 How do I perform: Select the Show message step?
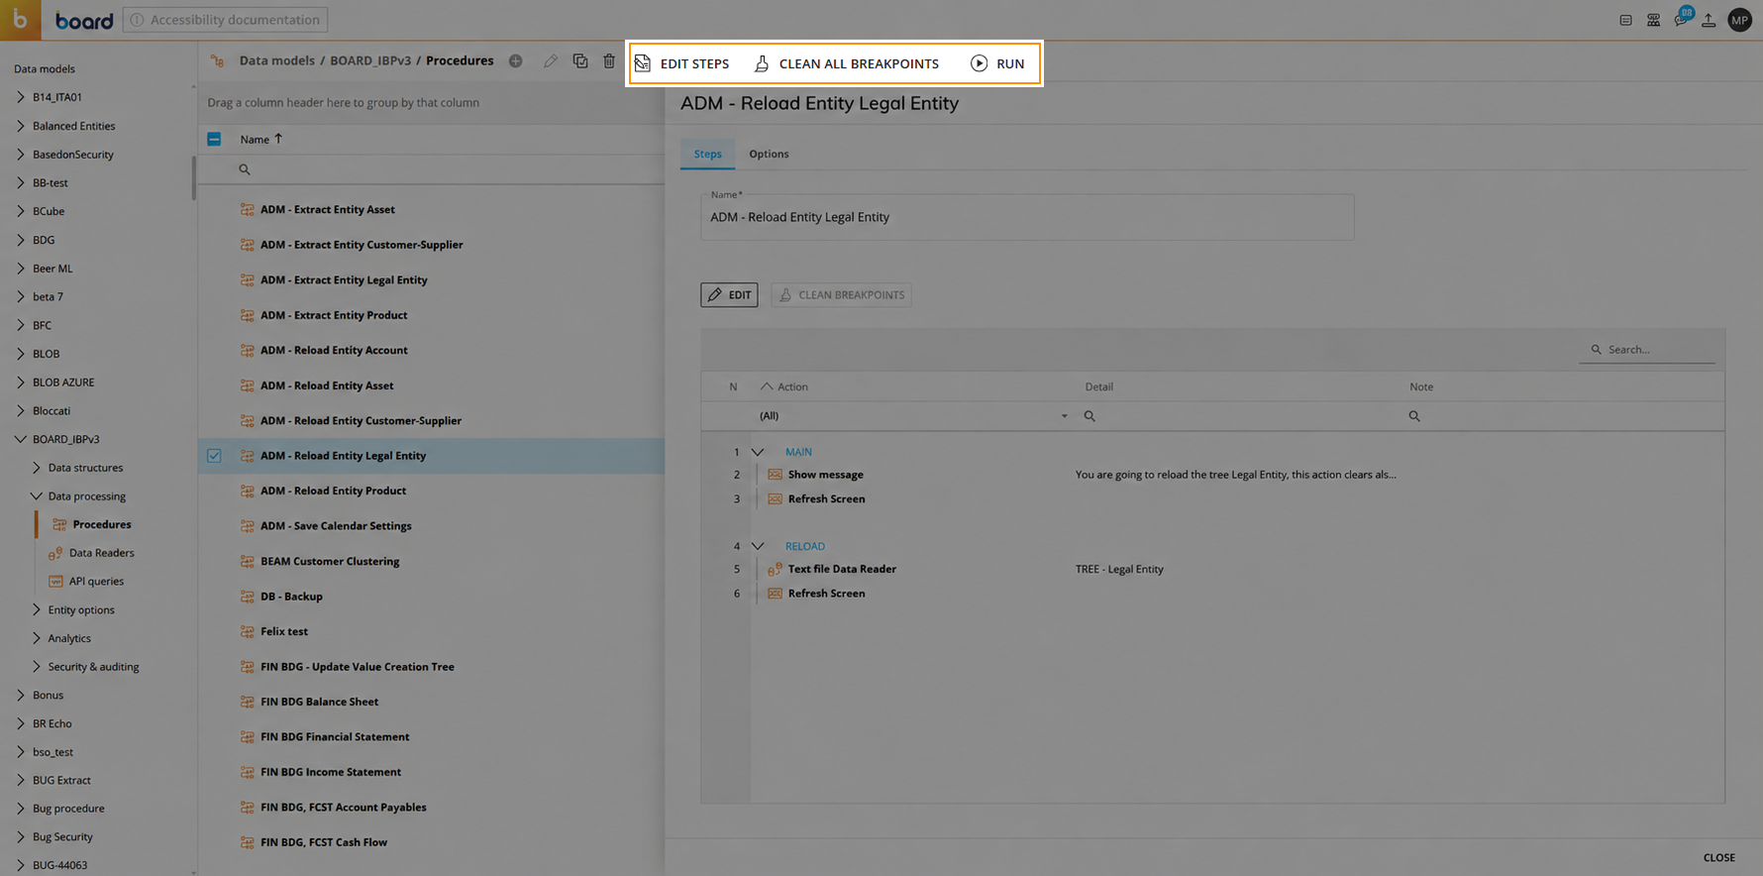coord(825,475)
